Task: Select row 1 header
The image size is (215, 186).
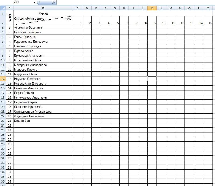Action: [3, 13]
